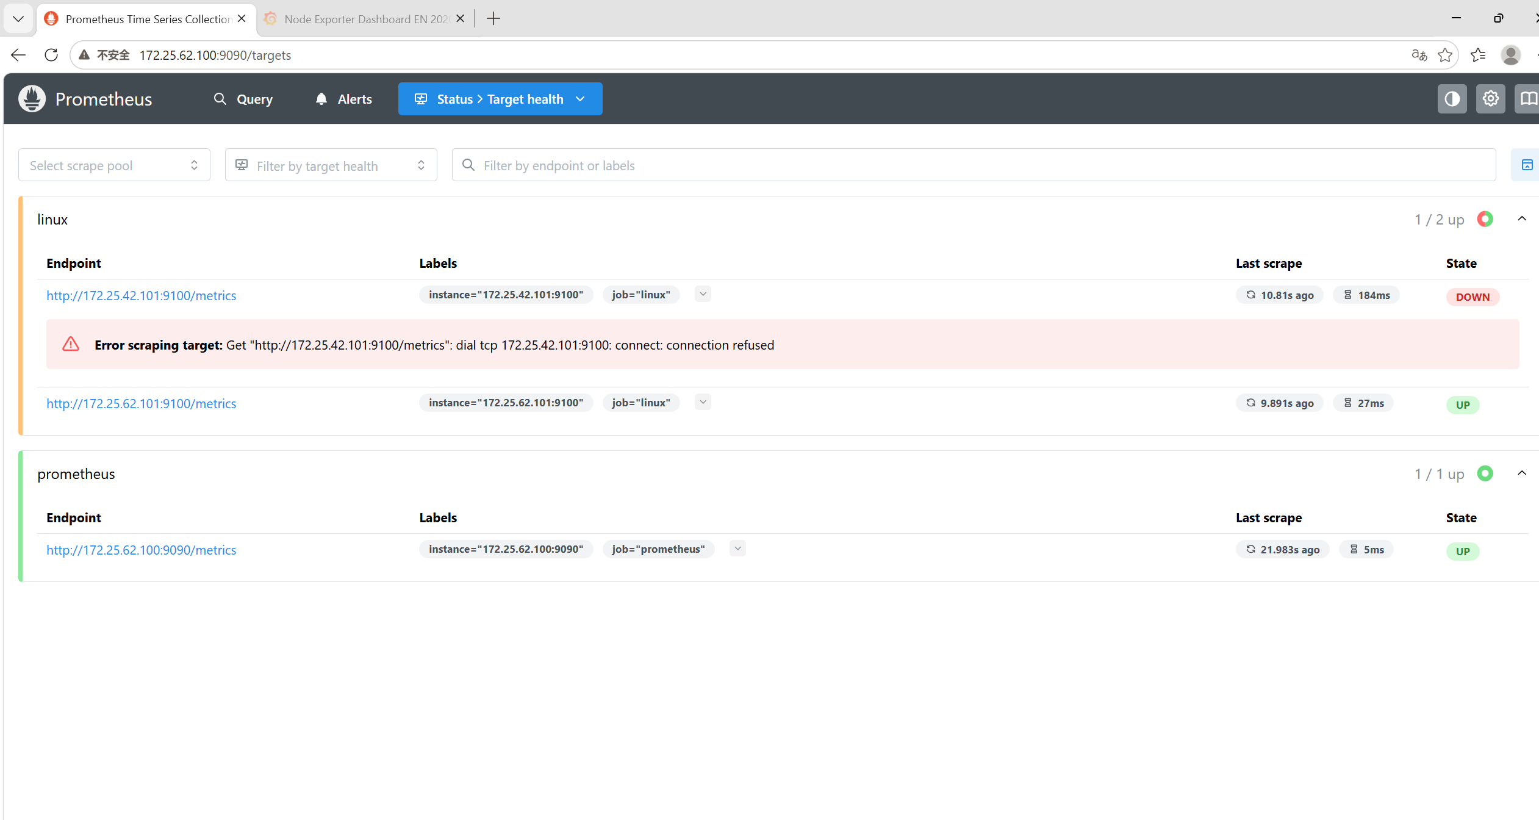Open the Prometheus settings gear
The image size is (1539, 820).
[1490, 99]
